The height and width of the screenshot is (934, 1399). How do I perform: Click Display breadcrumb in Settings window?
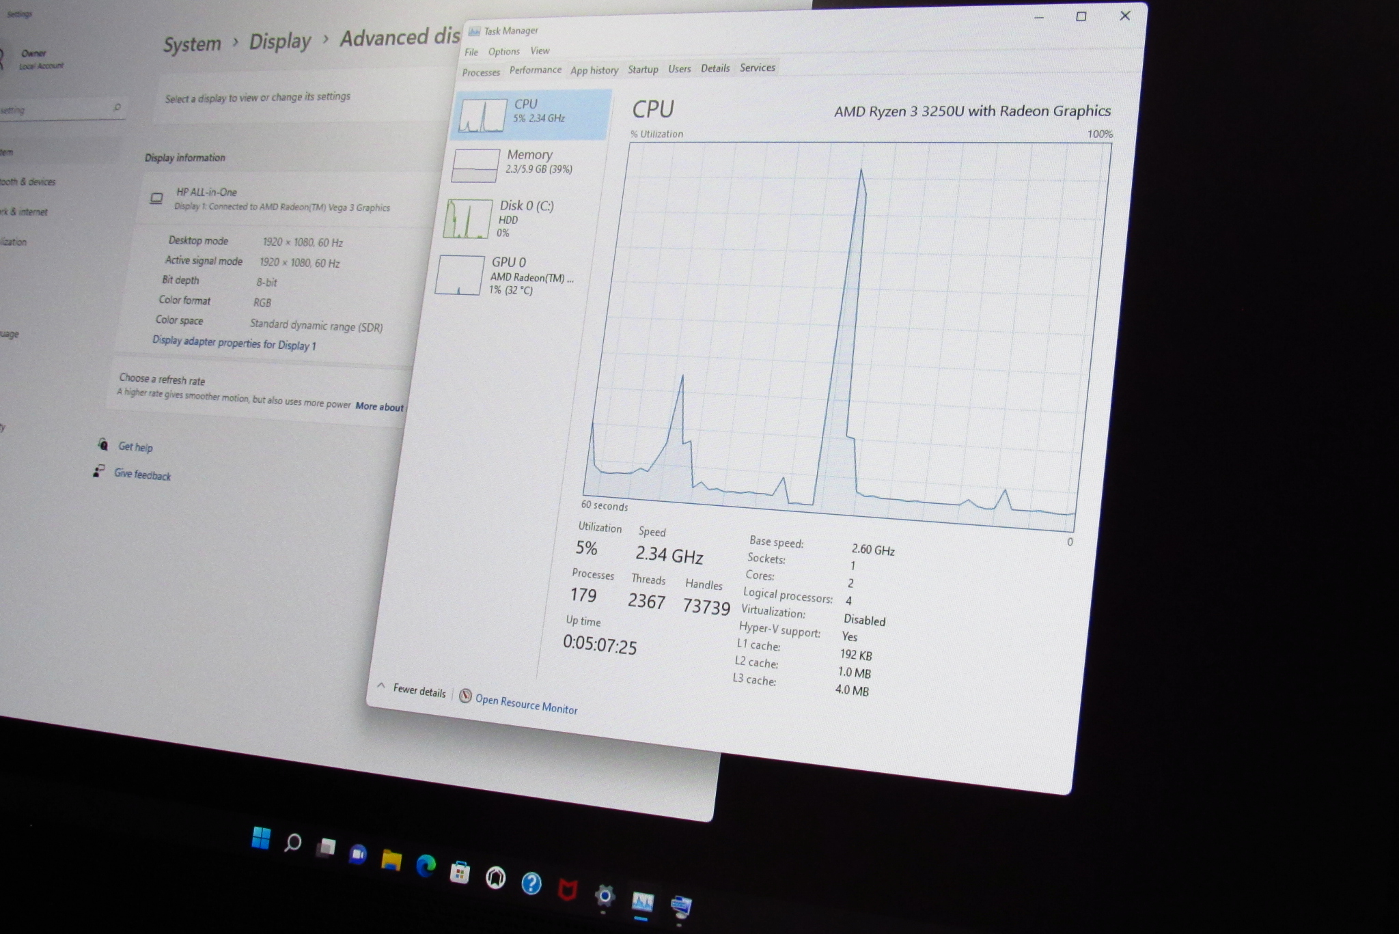(x=279, y=41)
